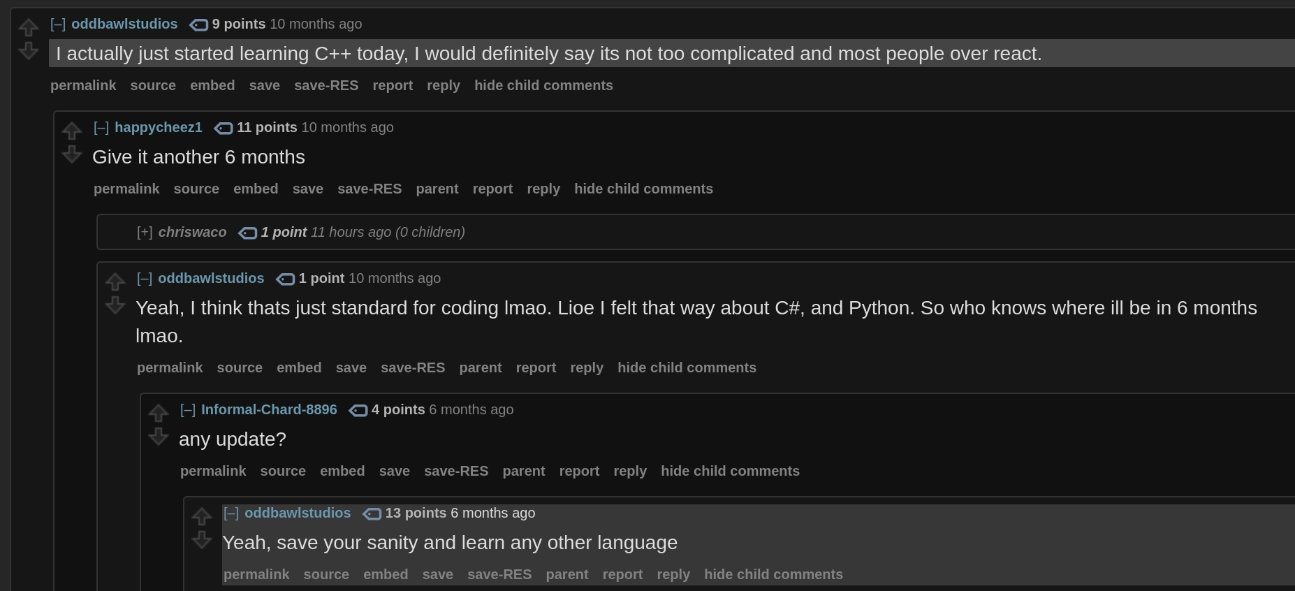Click the tag icon next to Informal-Chard-8896
This screenshot has width=1295, height=591.
(358, 411)
